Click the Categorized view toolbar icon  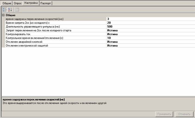(5, 9)
